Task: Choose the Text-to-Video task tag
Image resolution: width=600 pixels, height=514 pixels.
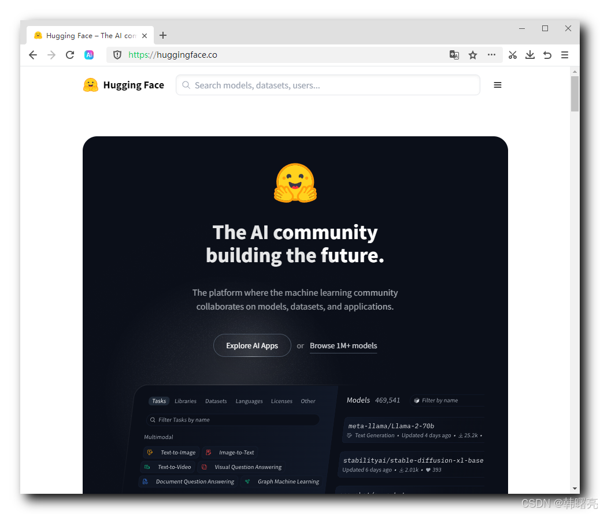Action: click(168, 467)
